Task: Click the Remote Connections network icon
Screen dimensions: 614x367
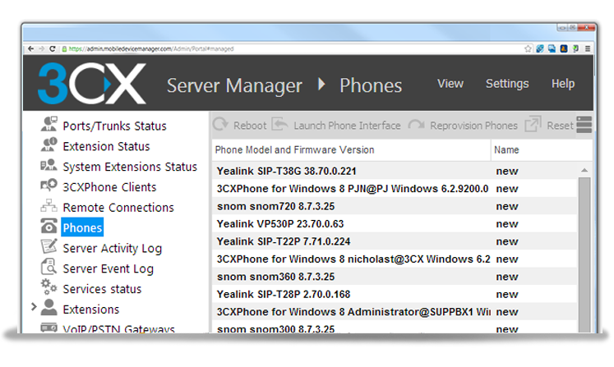Action: click(49, 205)
